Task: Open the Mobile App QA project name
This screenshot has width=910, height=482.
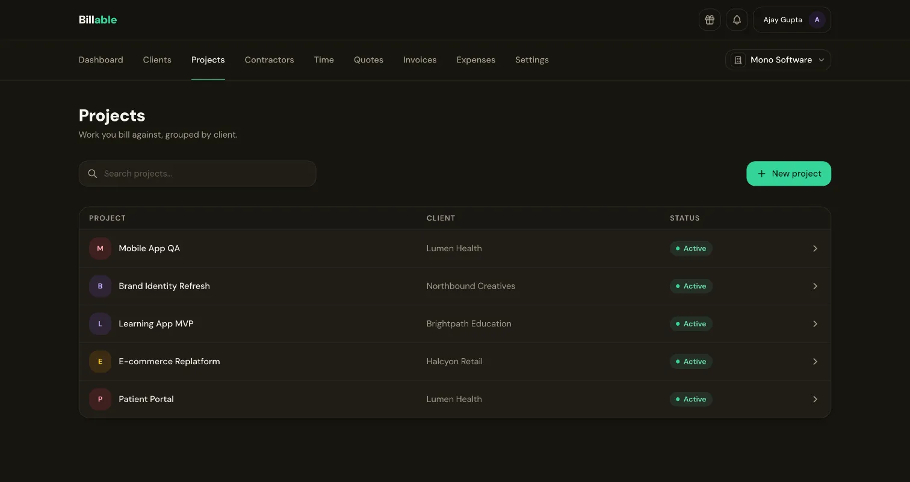Action: pyautogui.click(x=149, y=248)
